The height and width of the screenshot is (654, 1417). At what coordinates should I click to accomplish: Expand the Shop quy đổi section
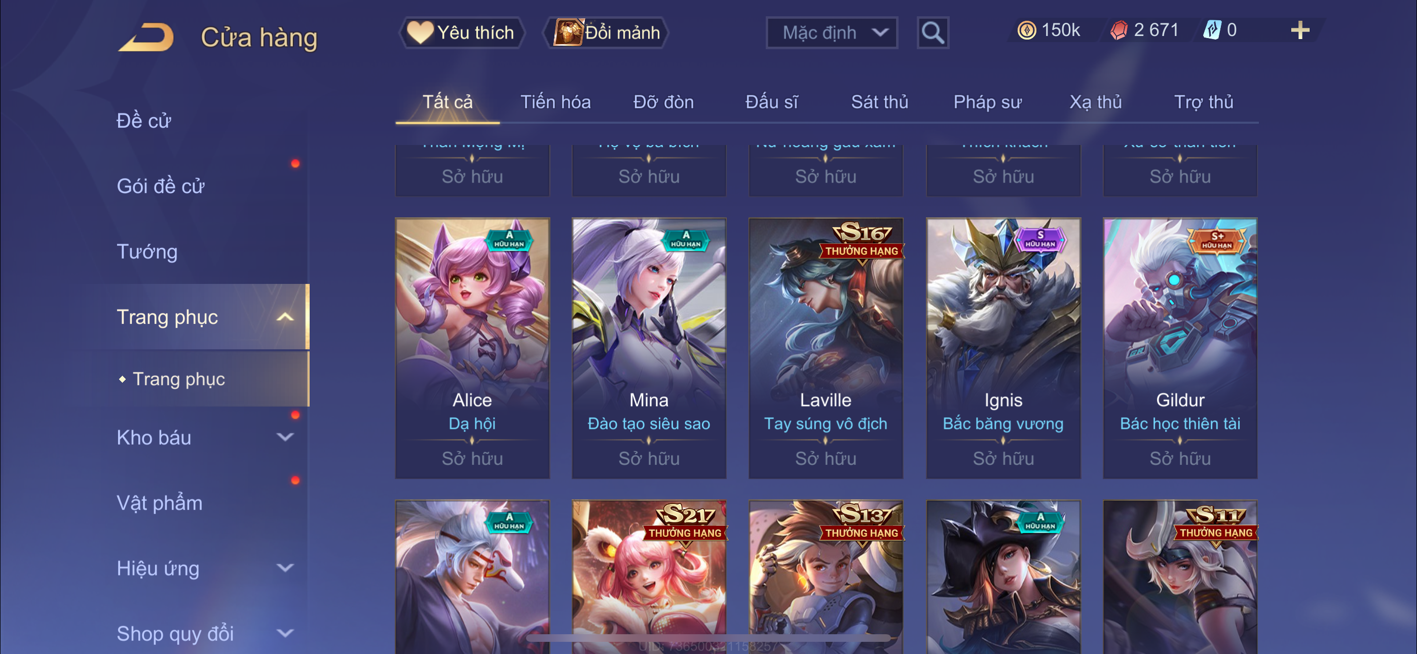point(285,634)
